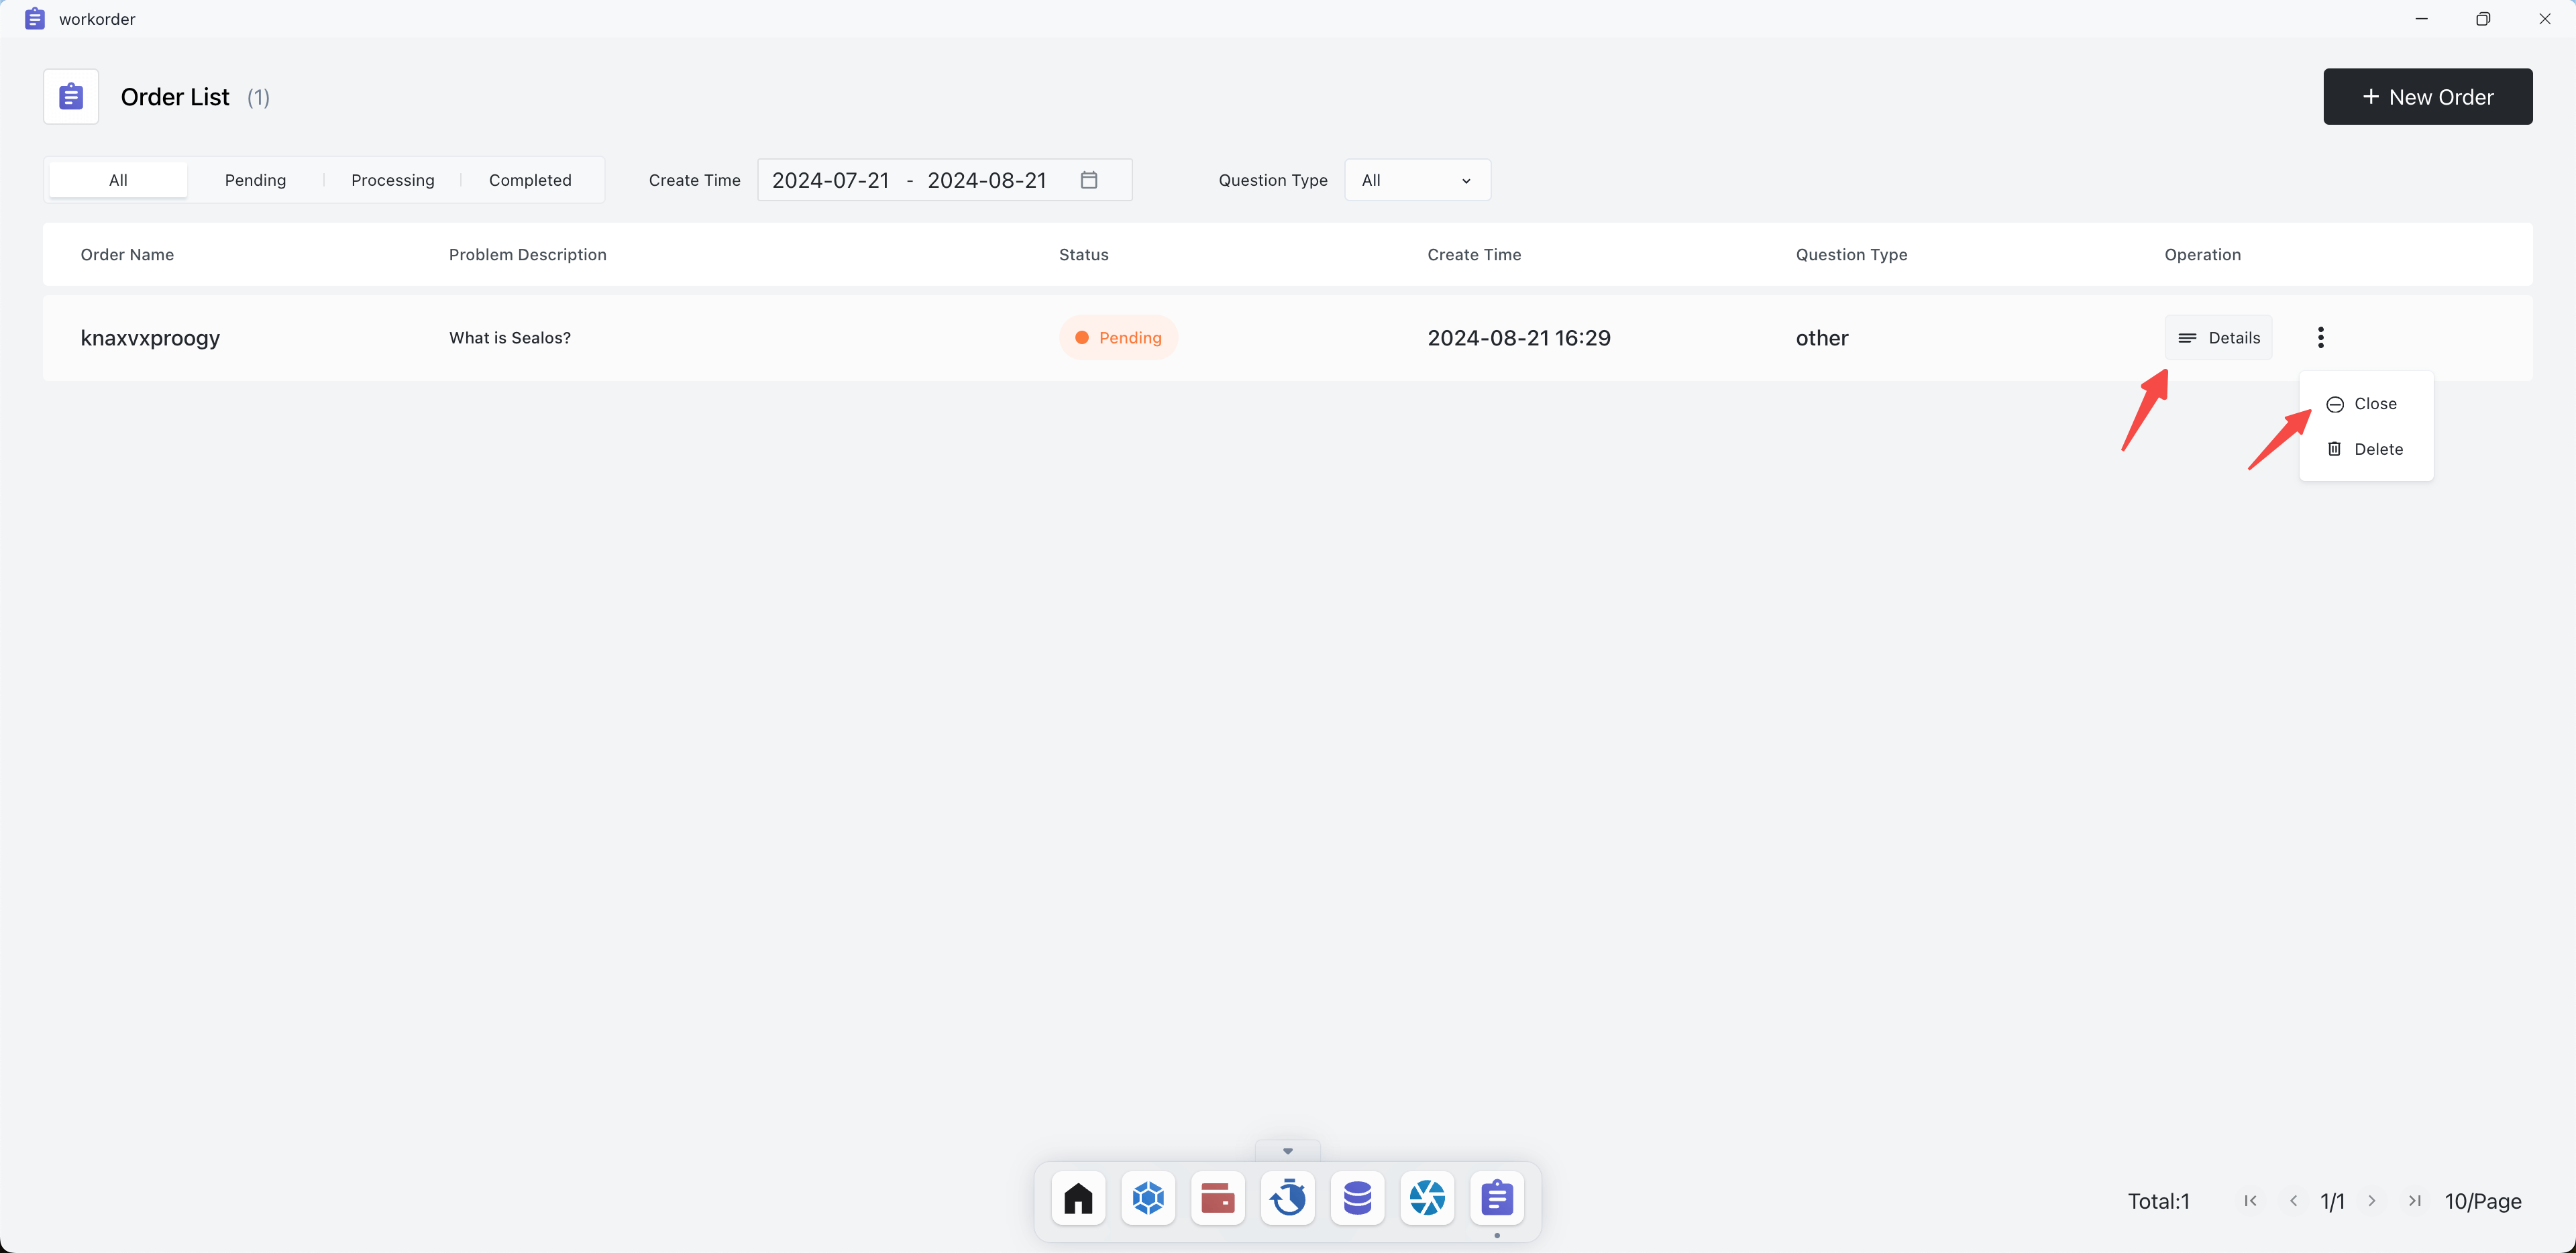The image size is (2576, 1253).
Task: Click the purple clipboard workorder dock icon
Action: click(x=1497, y=1197)
